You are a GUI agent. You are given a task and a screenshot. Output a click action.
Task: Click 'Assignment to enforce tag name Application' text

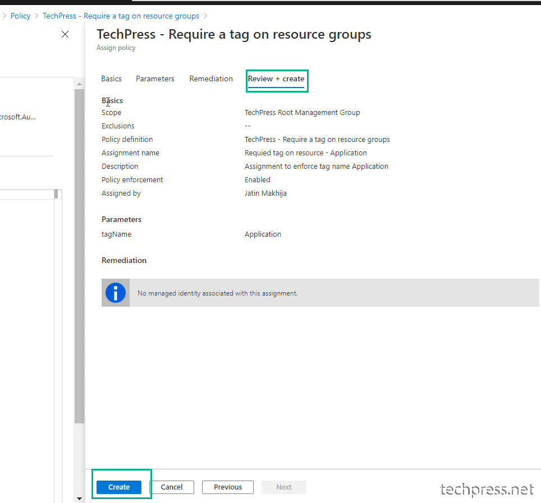point(317,166)
